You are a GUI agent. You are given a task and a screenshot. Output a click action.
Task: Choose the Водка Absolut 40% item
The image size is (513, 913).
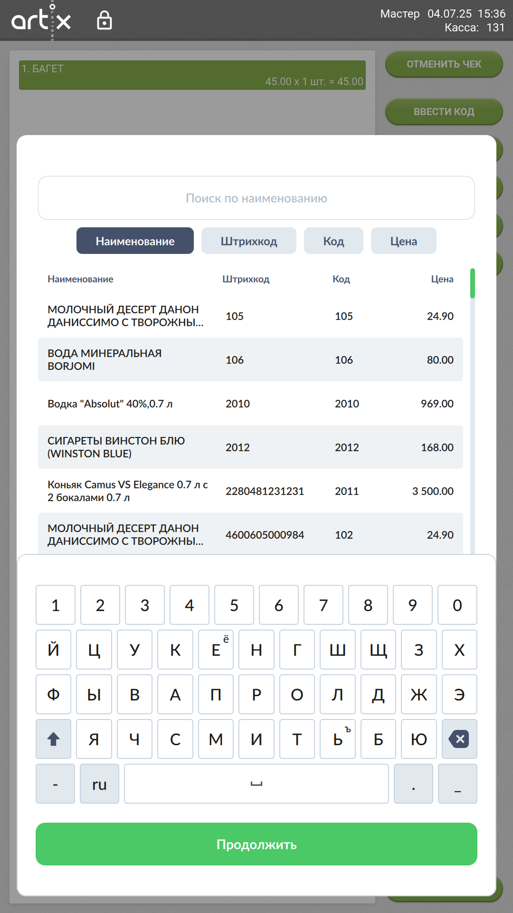point(250,404)
